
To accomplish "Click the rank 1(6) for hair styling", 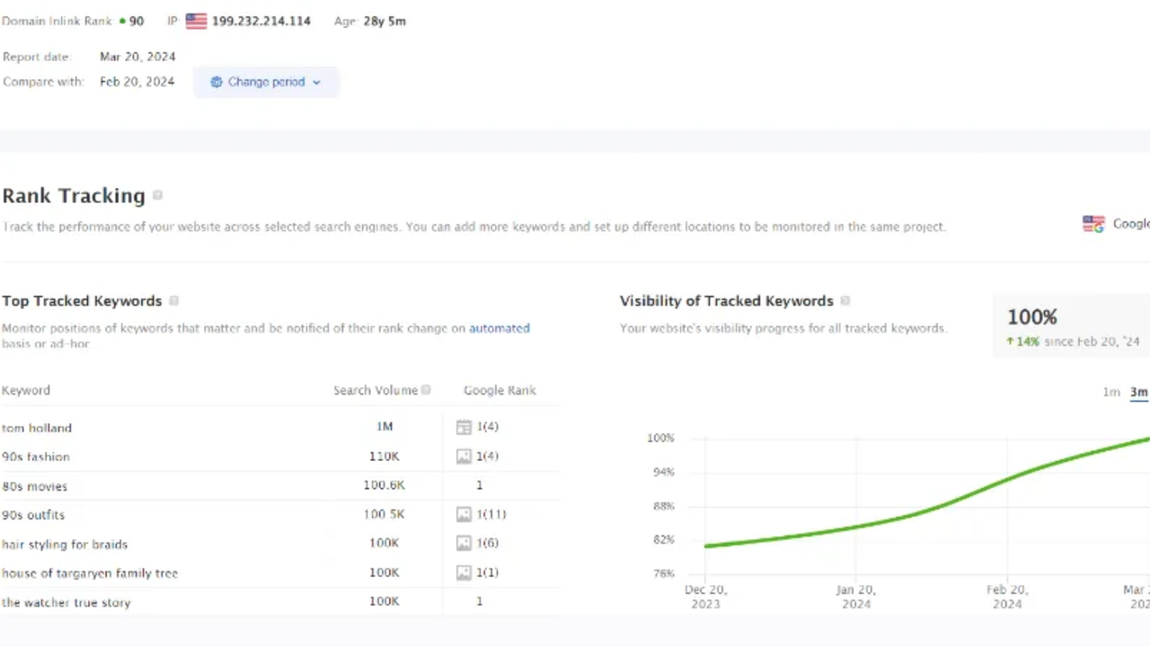I will pos(488,544).
